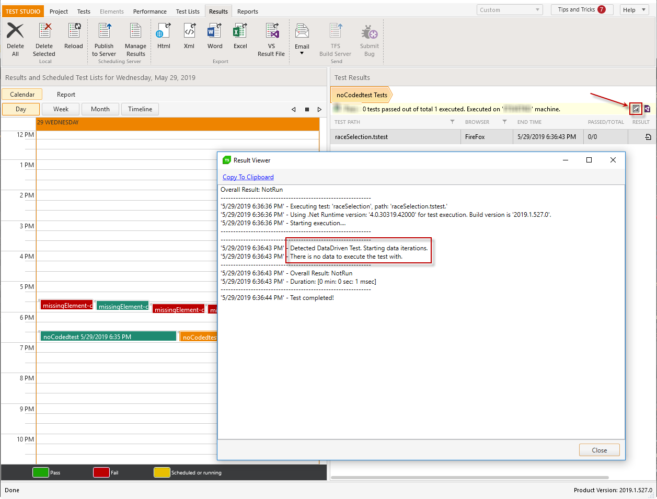Open the Test Lists ribbon tab
This screenshot has height=499, width=657.
pyautogui.click(x=188, y=11)
